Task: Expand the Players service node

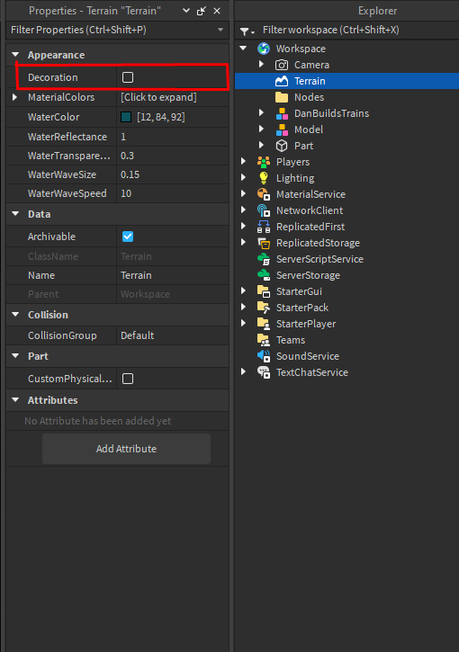Action: pyautogui.click(x=243, y=161)
